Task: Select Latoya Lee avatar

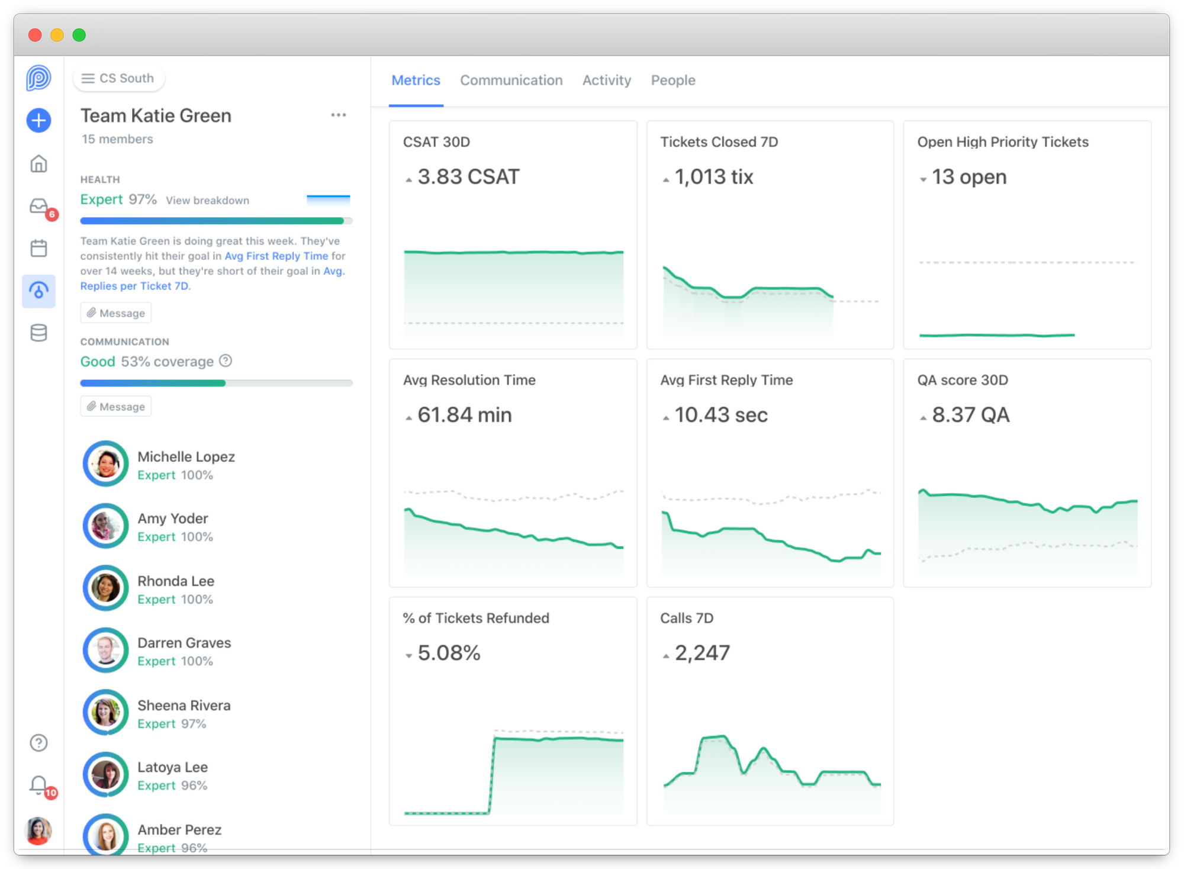Action: 105,774
